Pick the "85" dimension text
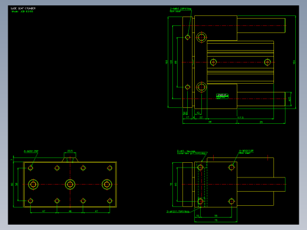 coord(261,122)
